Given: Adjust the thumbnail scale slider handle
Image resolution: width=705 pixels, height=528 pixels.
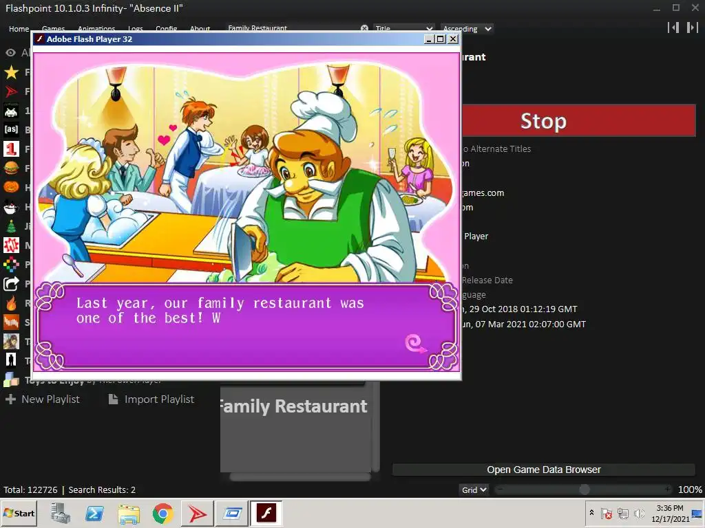Looking at the screenshot, I should [584, 489].
